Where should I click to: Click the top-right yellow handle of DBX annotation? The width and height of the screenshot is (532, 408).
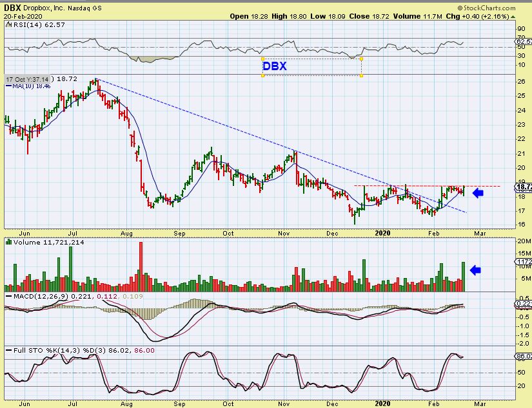(361, 59)
